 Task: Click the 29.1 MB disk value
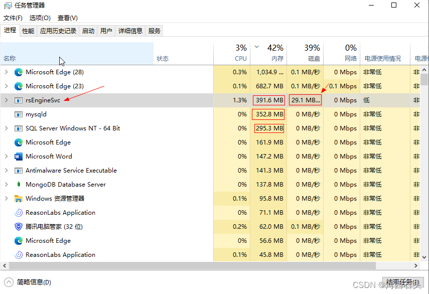coord(306,100)
